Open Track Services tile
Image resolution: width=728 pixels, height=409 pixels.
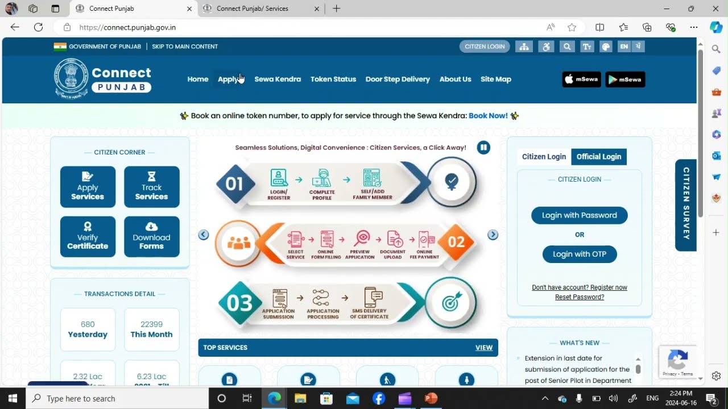[x=151, y=187]
